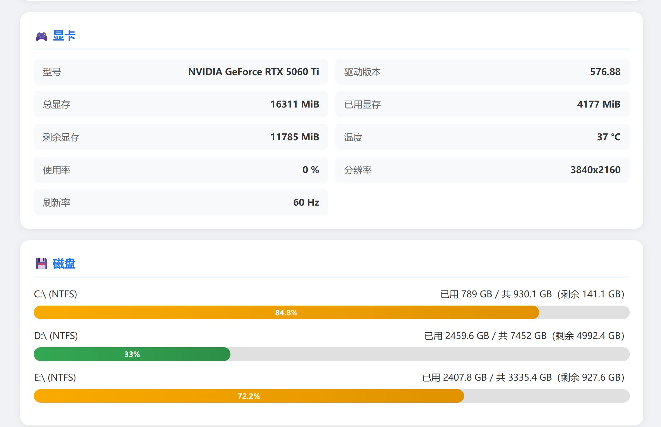661x427 pixels.
Task: Click the 使用率 0 % row
Action: coord(181,170)
